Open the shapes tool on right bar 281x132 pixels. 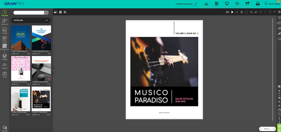click(279, 23)
